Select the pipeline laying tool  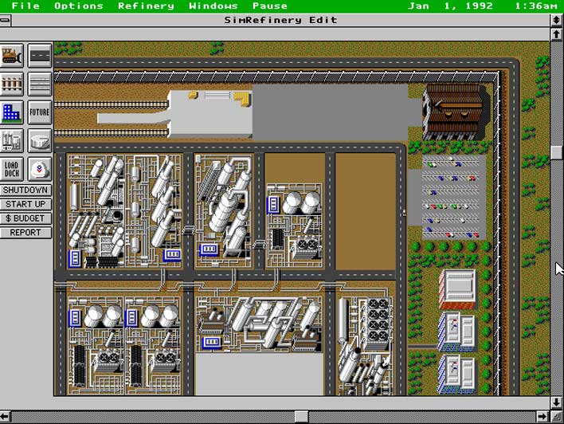point(40,84)
